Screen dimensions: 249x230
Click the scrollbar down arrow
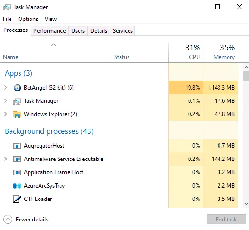pyautogui.click(x=246, y=204)
